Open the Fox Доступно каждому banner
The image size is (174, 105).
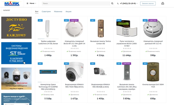tap(16, 28)
